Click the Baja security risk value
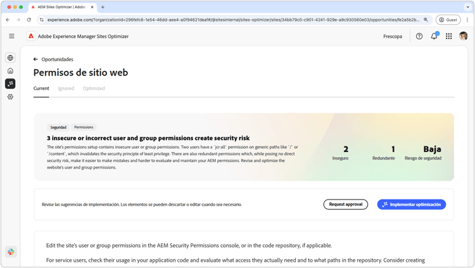 pyautogui.click(x=432, y=149)
